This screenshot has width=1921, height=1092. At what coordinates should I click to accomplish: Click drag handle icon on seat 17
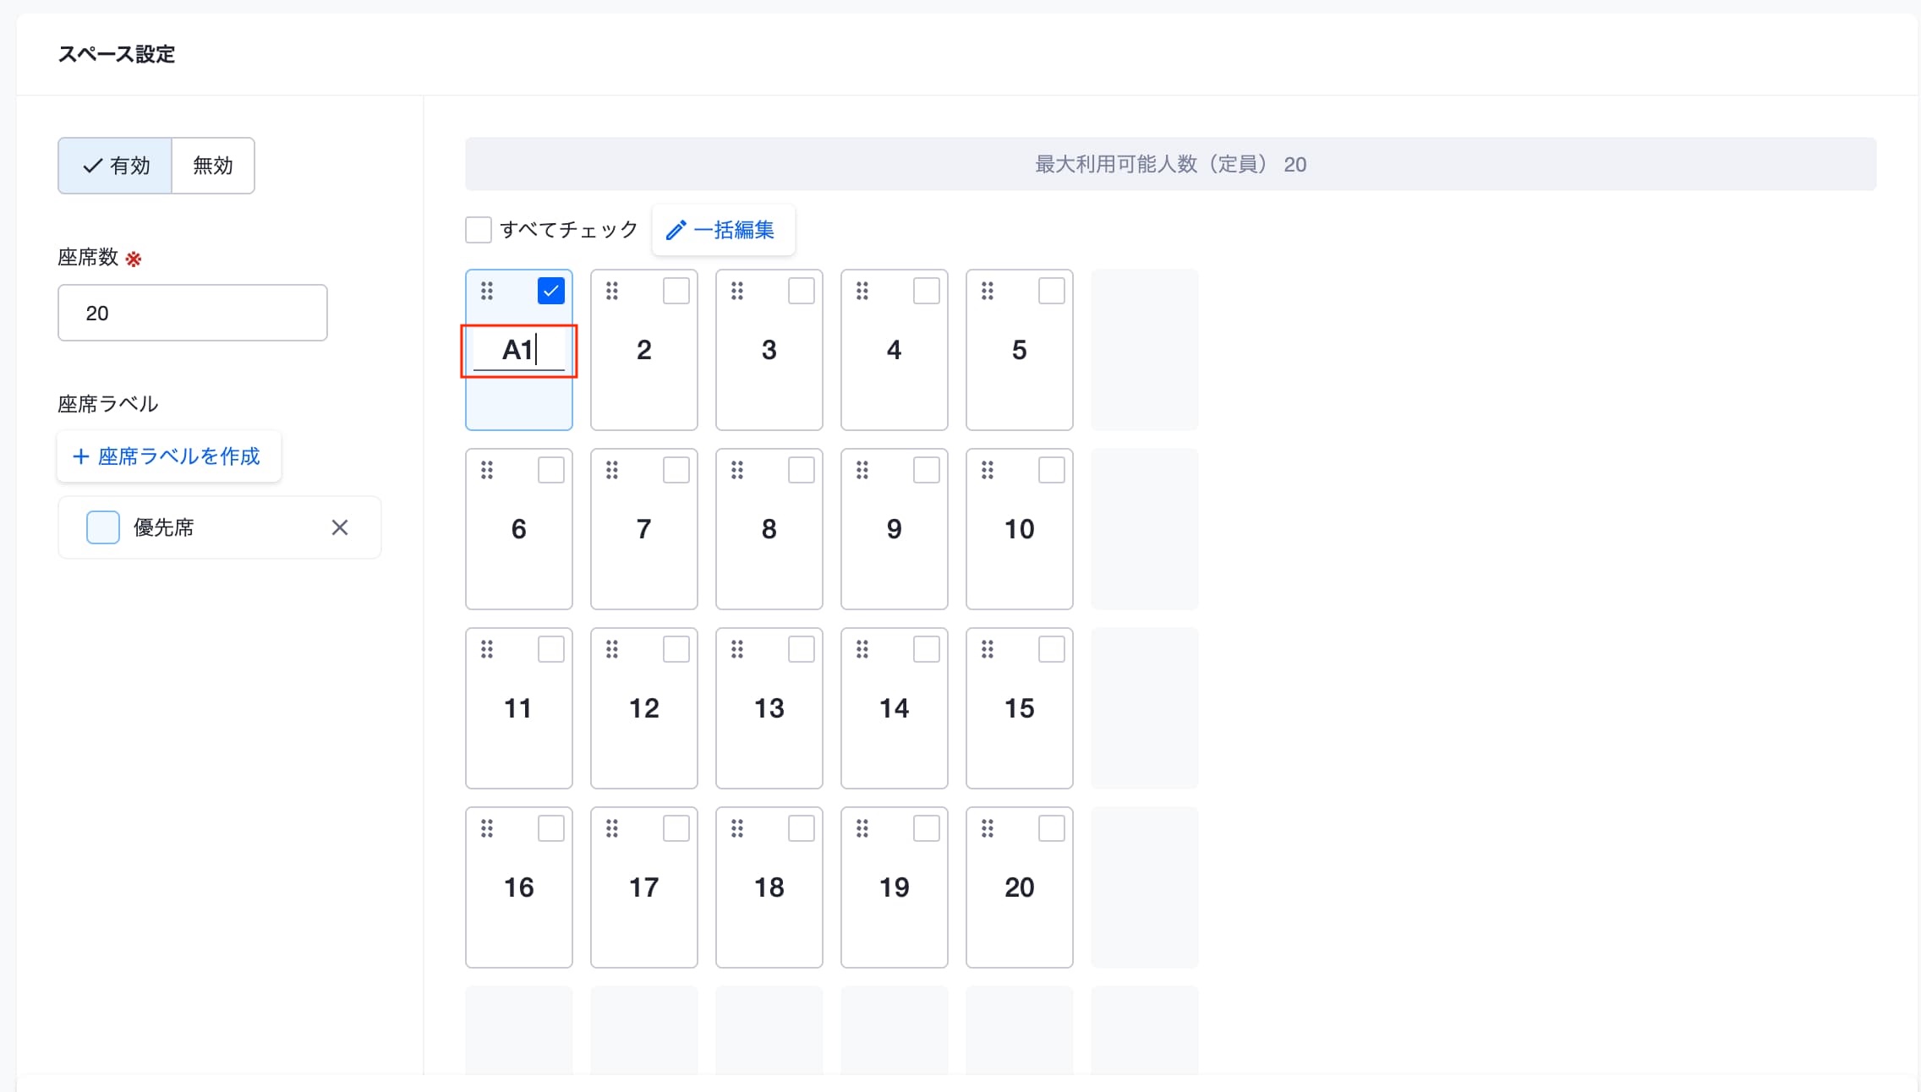click(x=612, y=829)
